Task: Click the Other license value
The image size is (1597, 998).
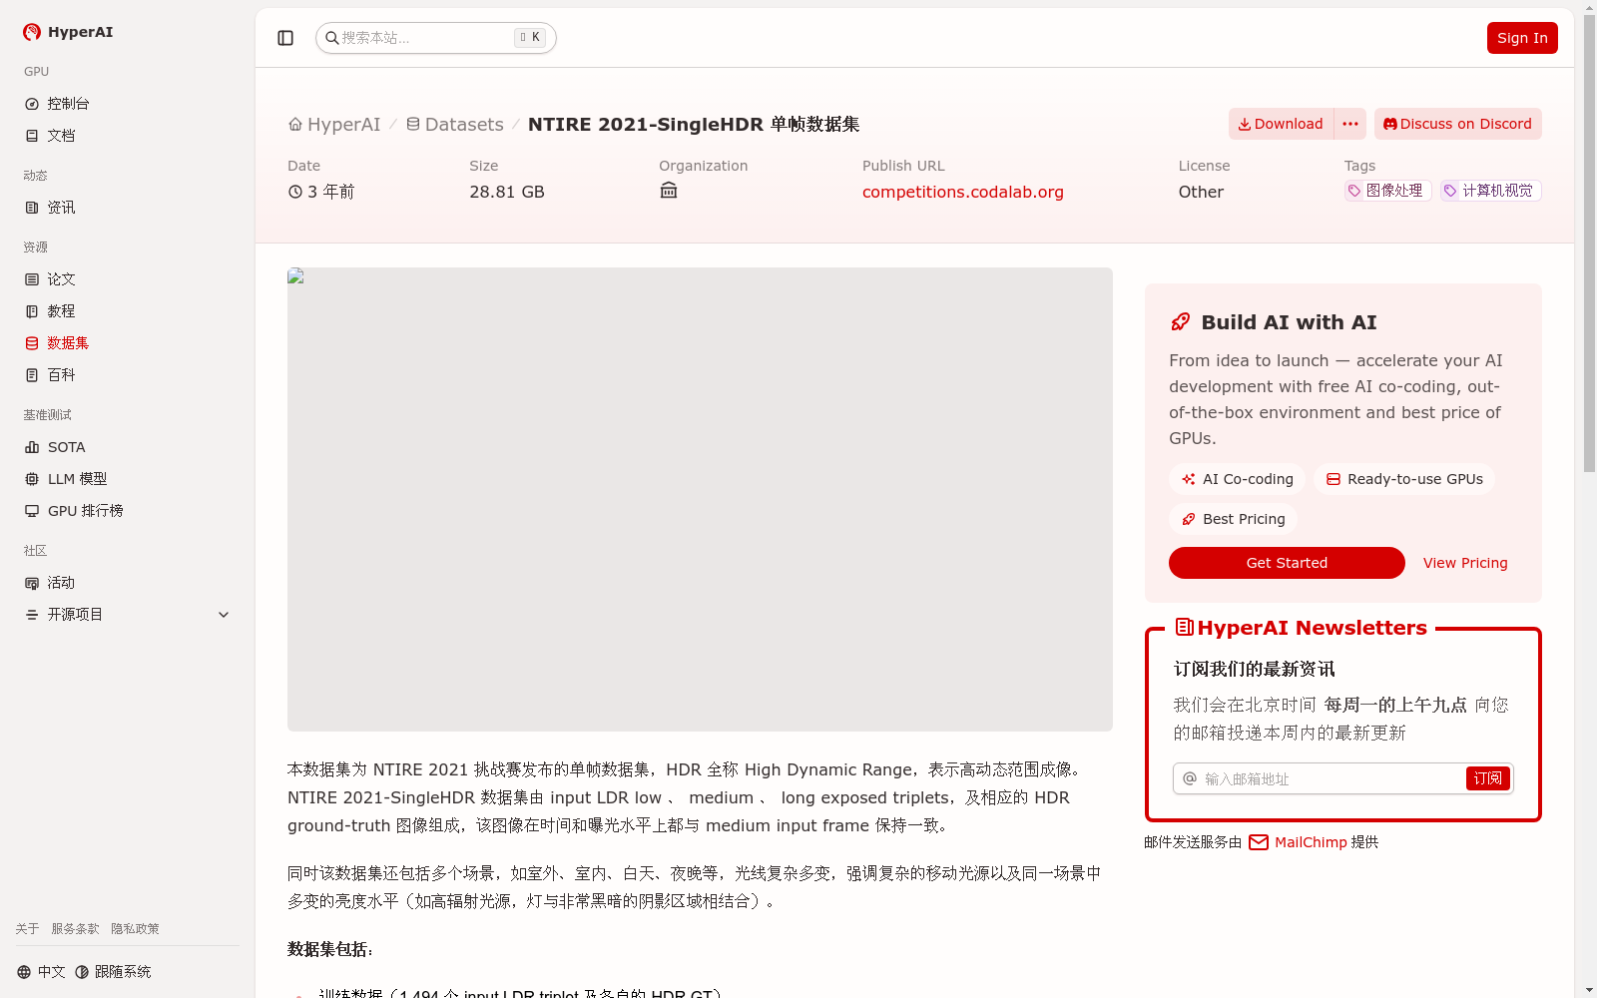Action: (1201, 192)
